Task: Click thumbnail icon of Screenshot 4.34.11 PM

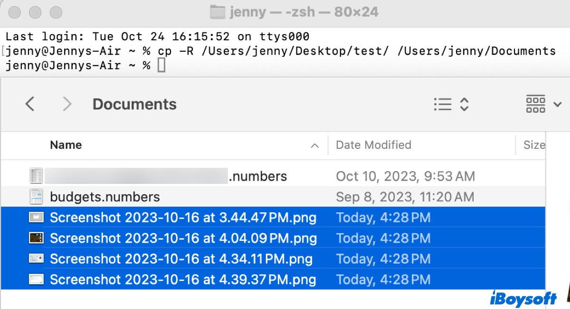Action: 36,259
